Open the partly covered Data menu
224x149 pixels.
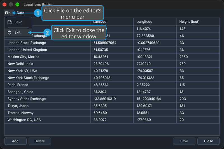[20, 13]
